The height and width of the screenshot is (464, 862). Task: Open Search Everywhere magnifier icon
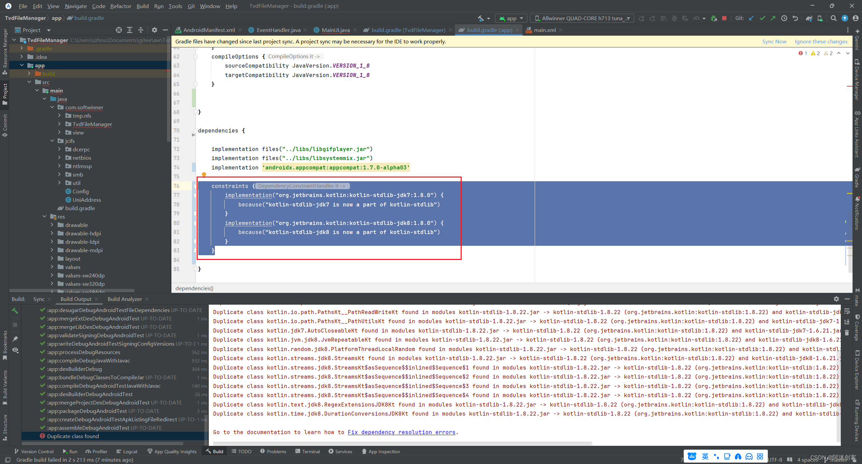tap(833, 18)
